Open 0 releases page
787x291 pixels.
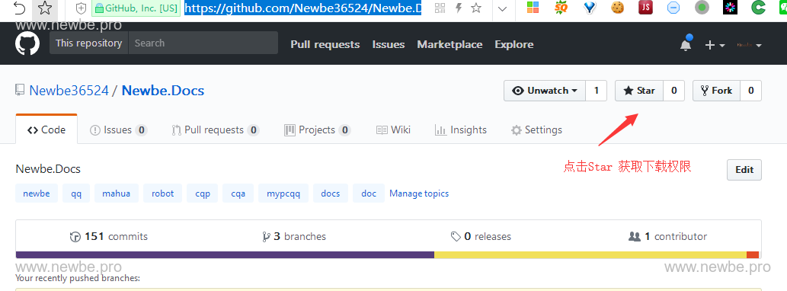click(481, 236)
